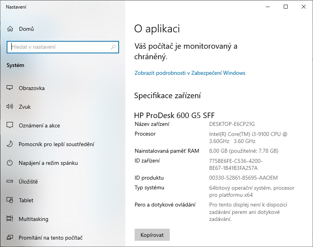
Task: Minimize the Nastavení window
Action: point(268,7)
